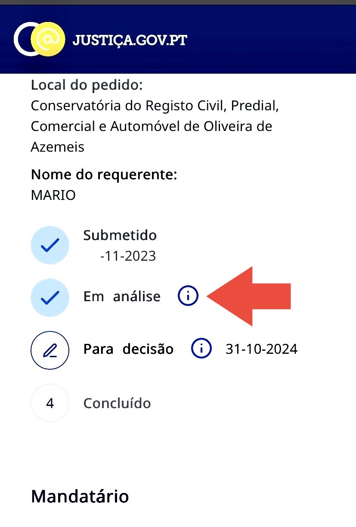The image size is (356, 527).
Task: Click the Mandatário section heading
Action: point(80,496)
